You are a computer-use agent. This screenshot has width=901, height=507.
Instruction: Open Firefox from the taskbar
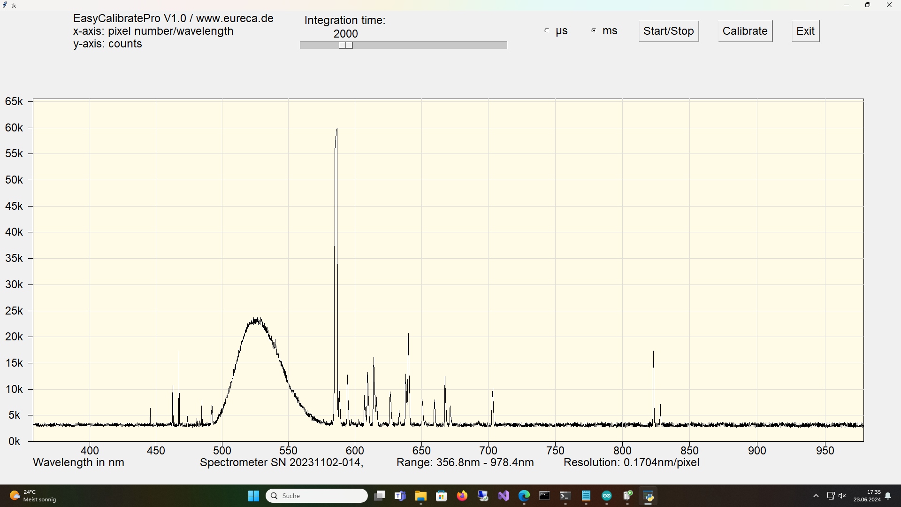click(x=462, y=496)
